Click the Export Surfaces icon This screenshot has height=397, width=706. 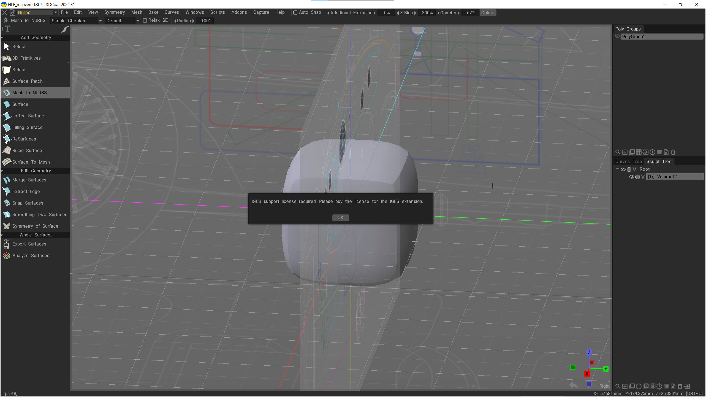[x=6, y=244]
